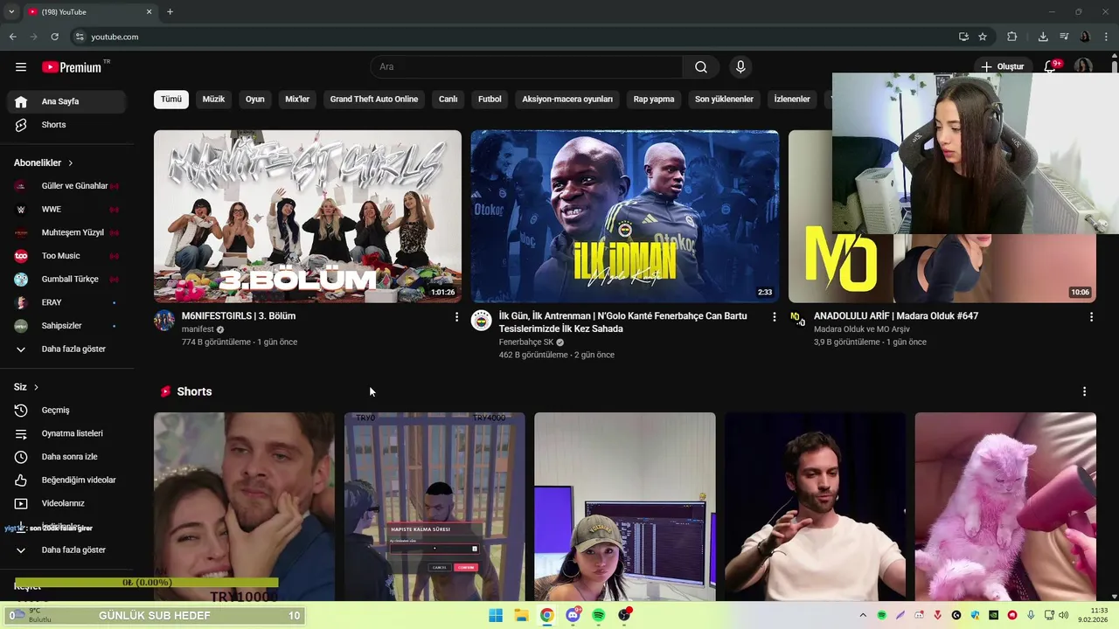1119x629 pixels.
Task: Open the tab search dropdown arrow
Action: [x=11, y=11]
